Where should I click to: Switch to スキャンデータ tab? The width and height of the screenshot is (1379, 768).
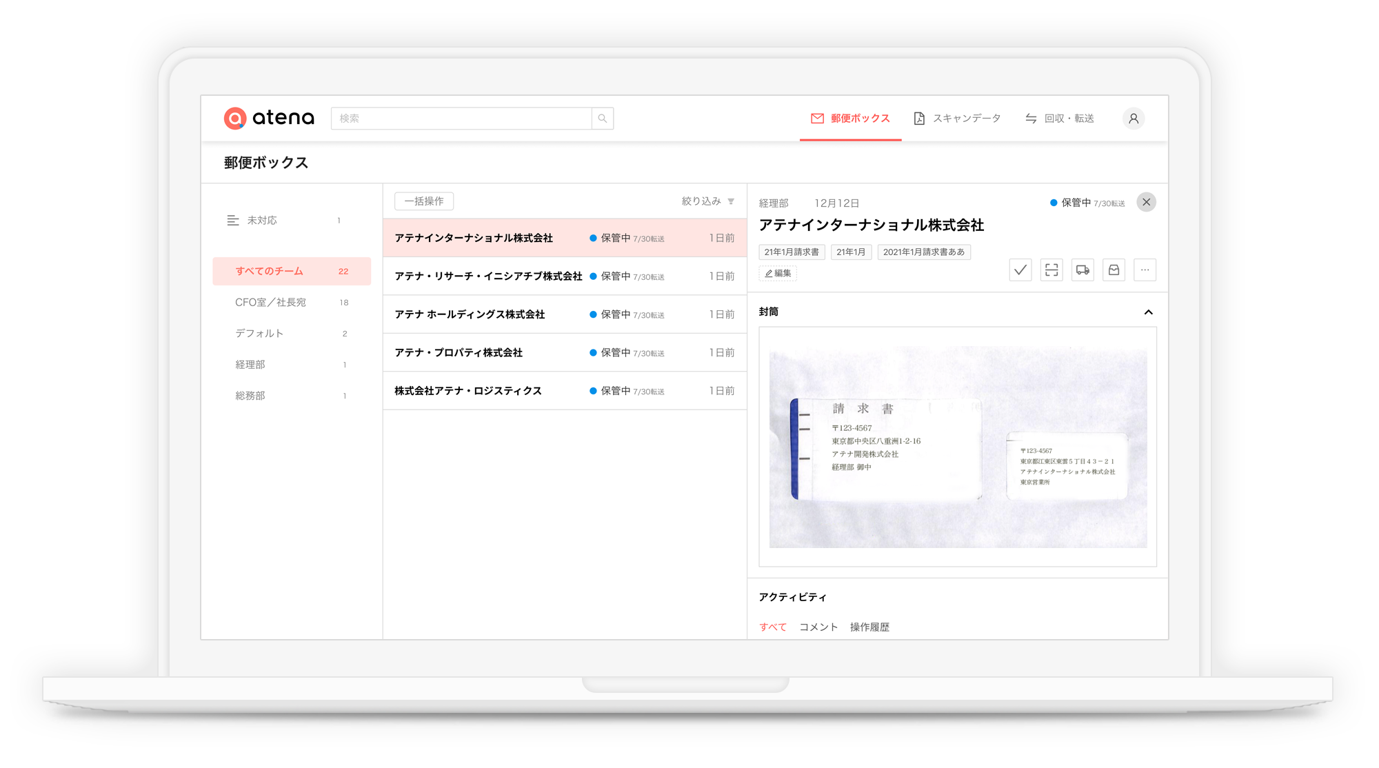[957, 119]
